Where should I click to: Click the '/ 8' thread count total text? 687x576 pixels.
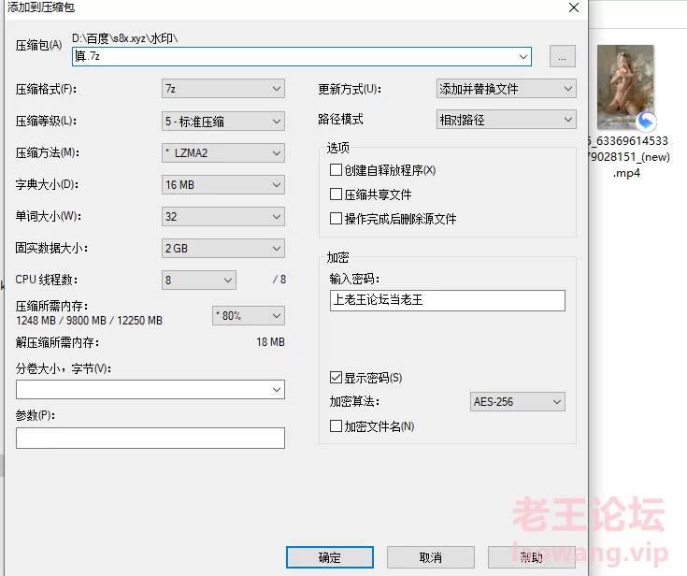[279, 280]
